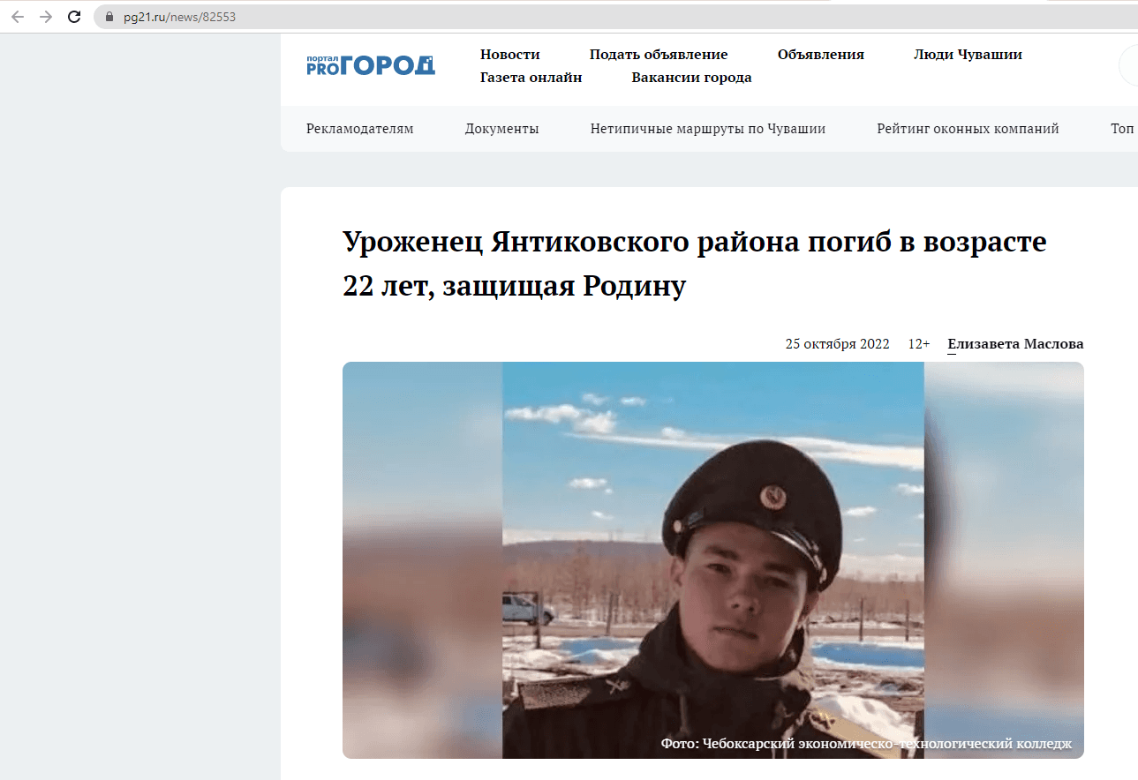
Task: Click the browser forward arrow
Action: coord(46,17)
